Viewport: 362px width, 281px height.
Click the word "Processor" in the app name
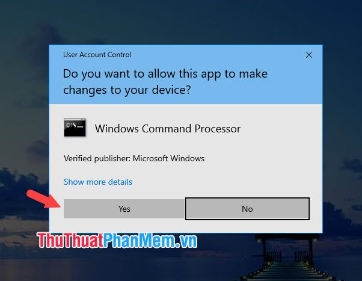[x=218, y=129]
